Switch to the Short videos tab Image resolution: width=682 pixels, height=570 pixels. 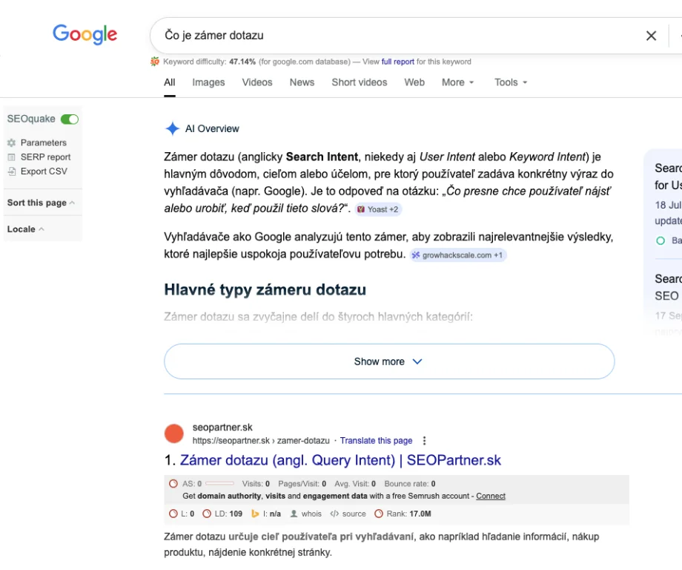359,82
